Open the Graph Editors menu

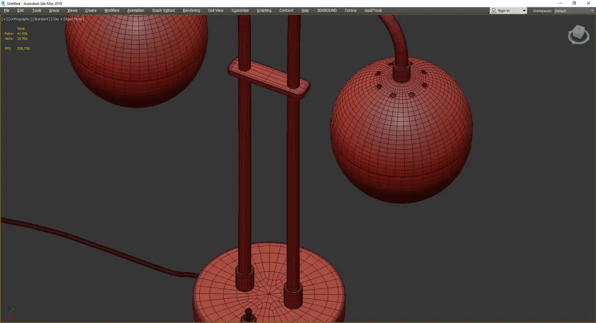coord(163,10)
